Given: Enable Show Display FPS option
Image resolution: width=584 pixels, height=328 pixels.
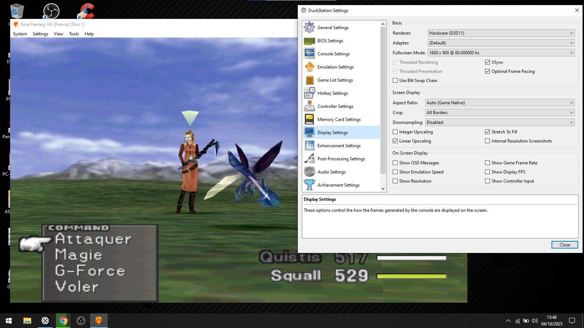Looking at the screenshot, I should click(x=487, y=172).
